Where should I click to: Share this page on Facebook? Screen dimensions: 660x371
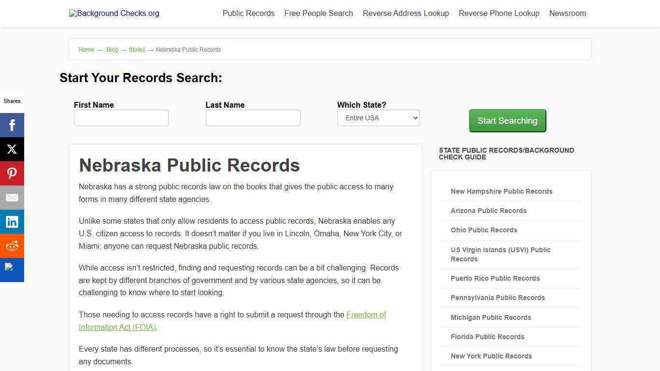[x=12, y=125]
